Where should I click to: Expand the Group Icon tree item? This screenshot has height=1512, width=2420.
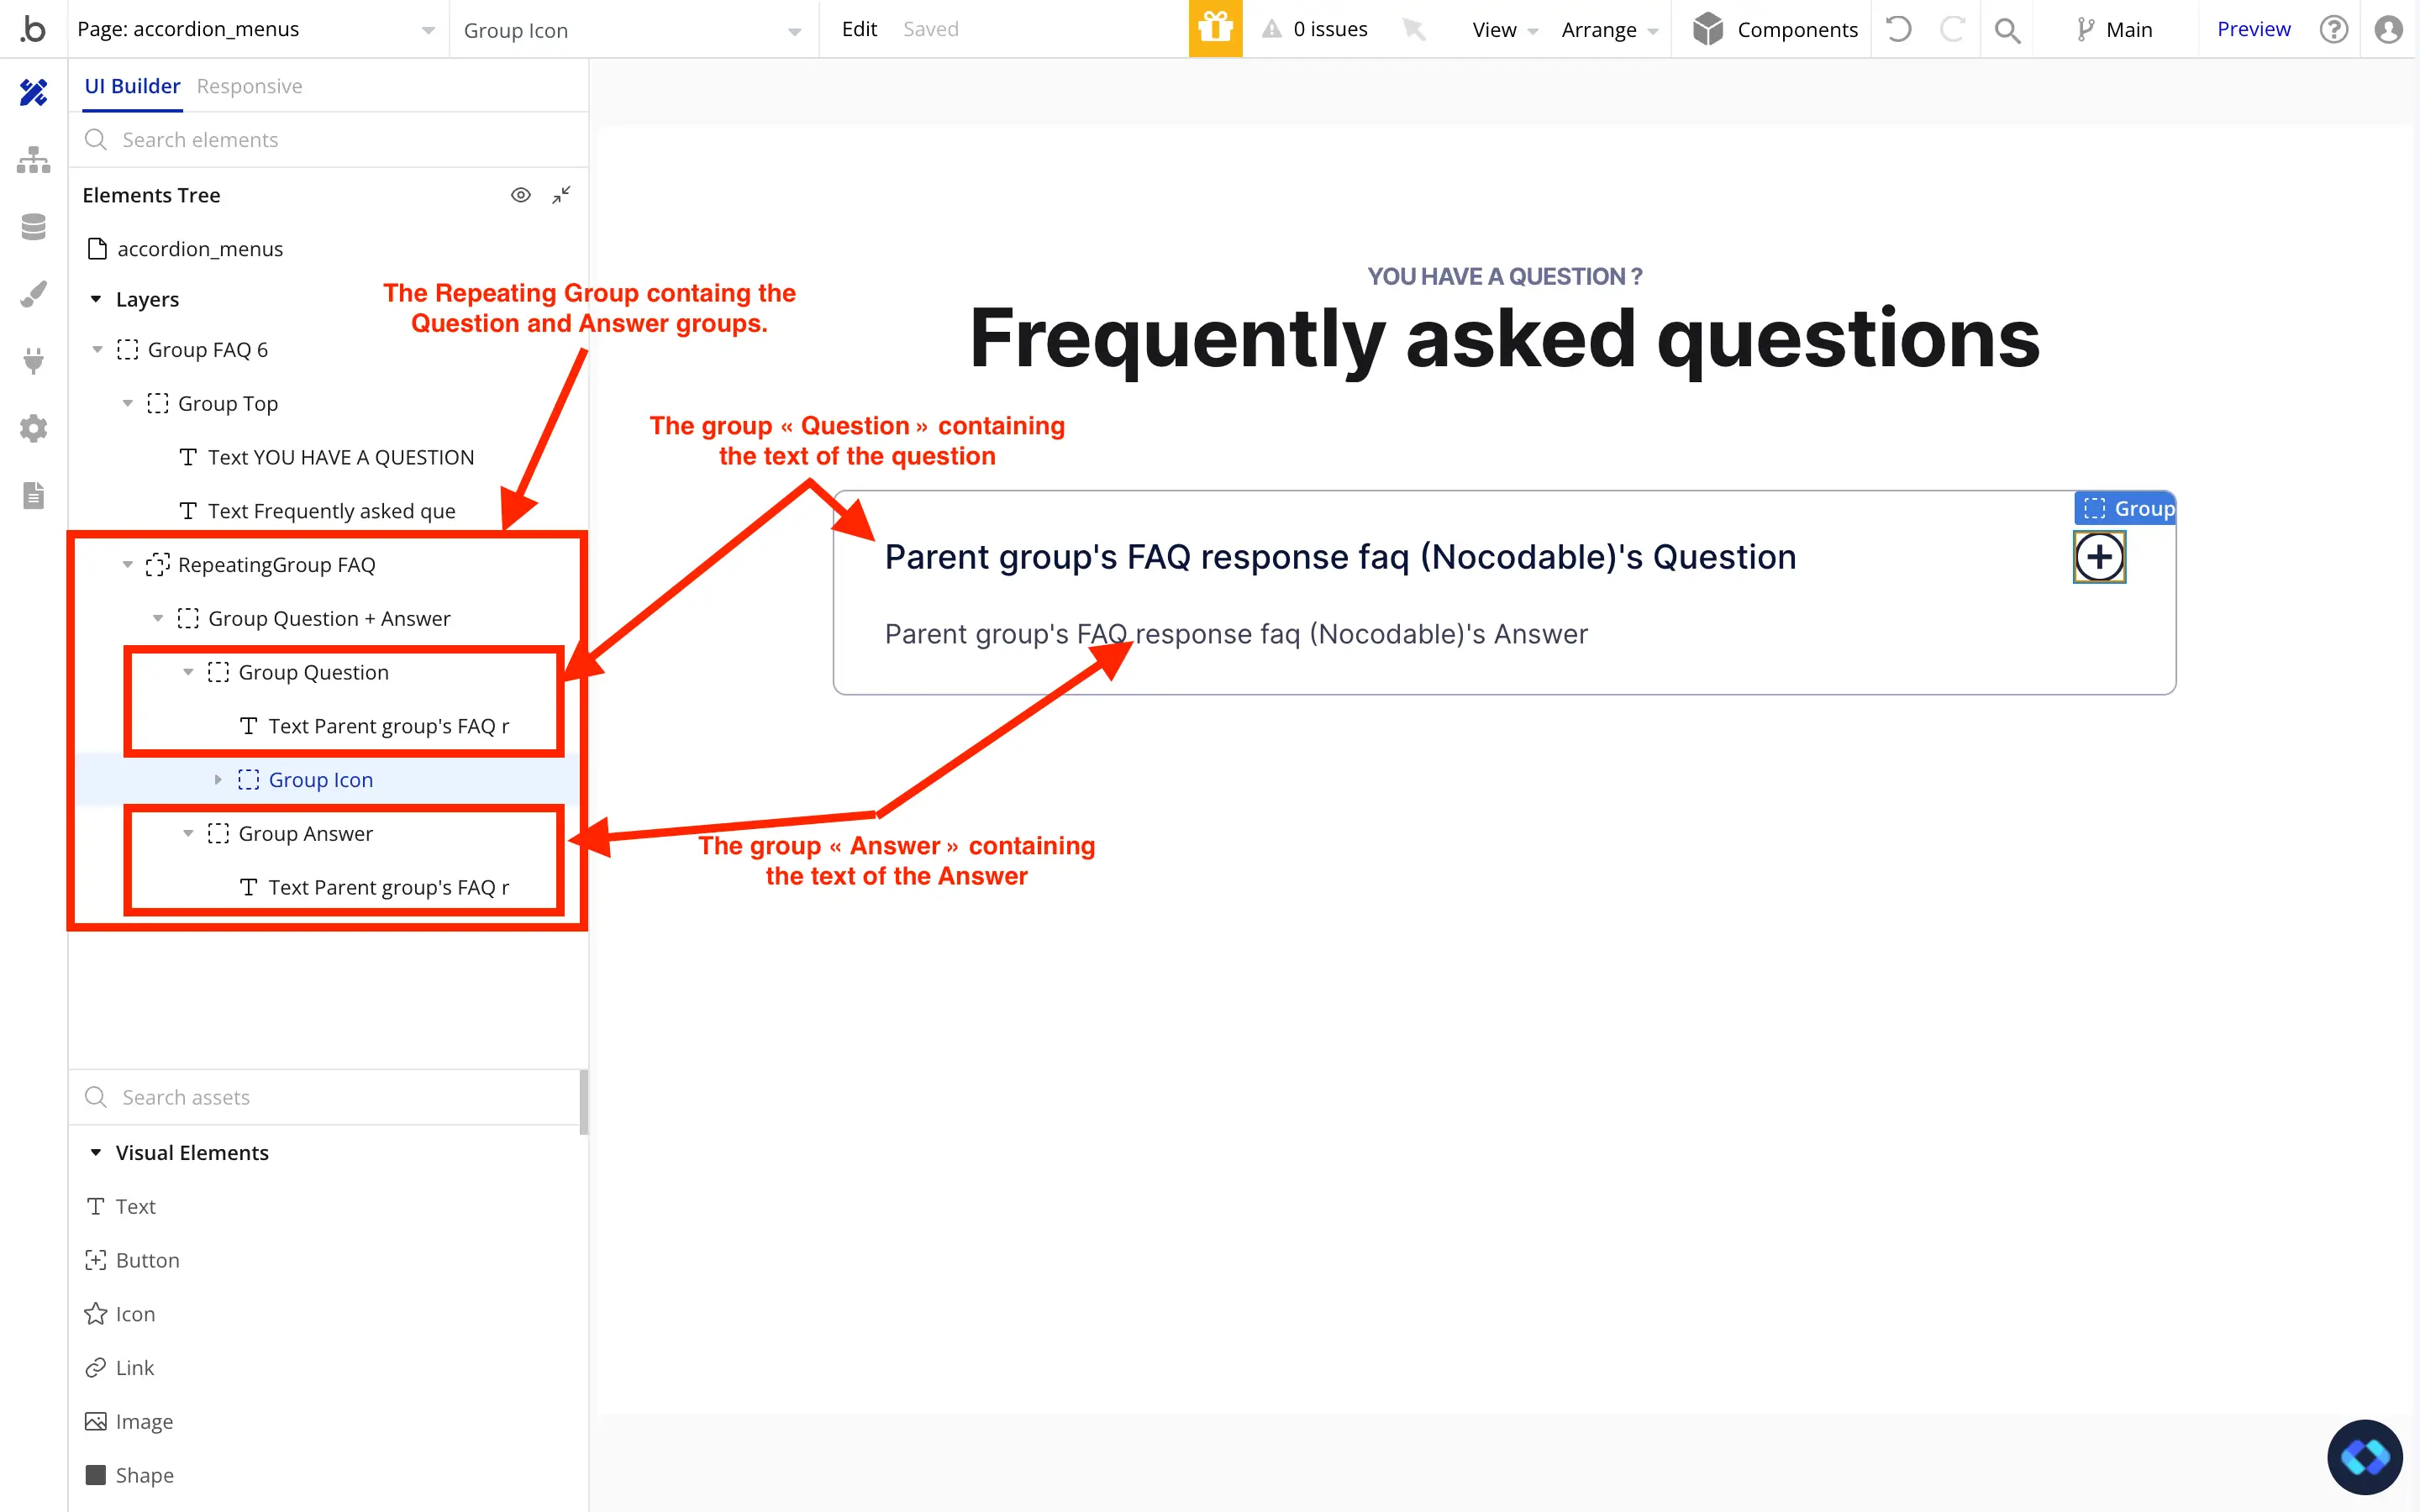coord(219,779)
